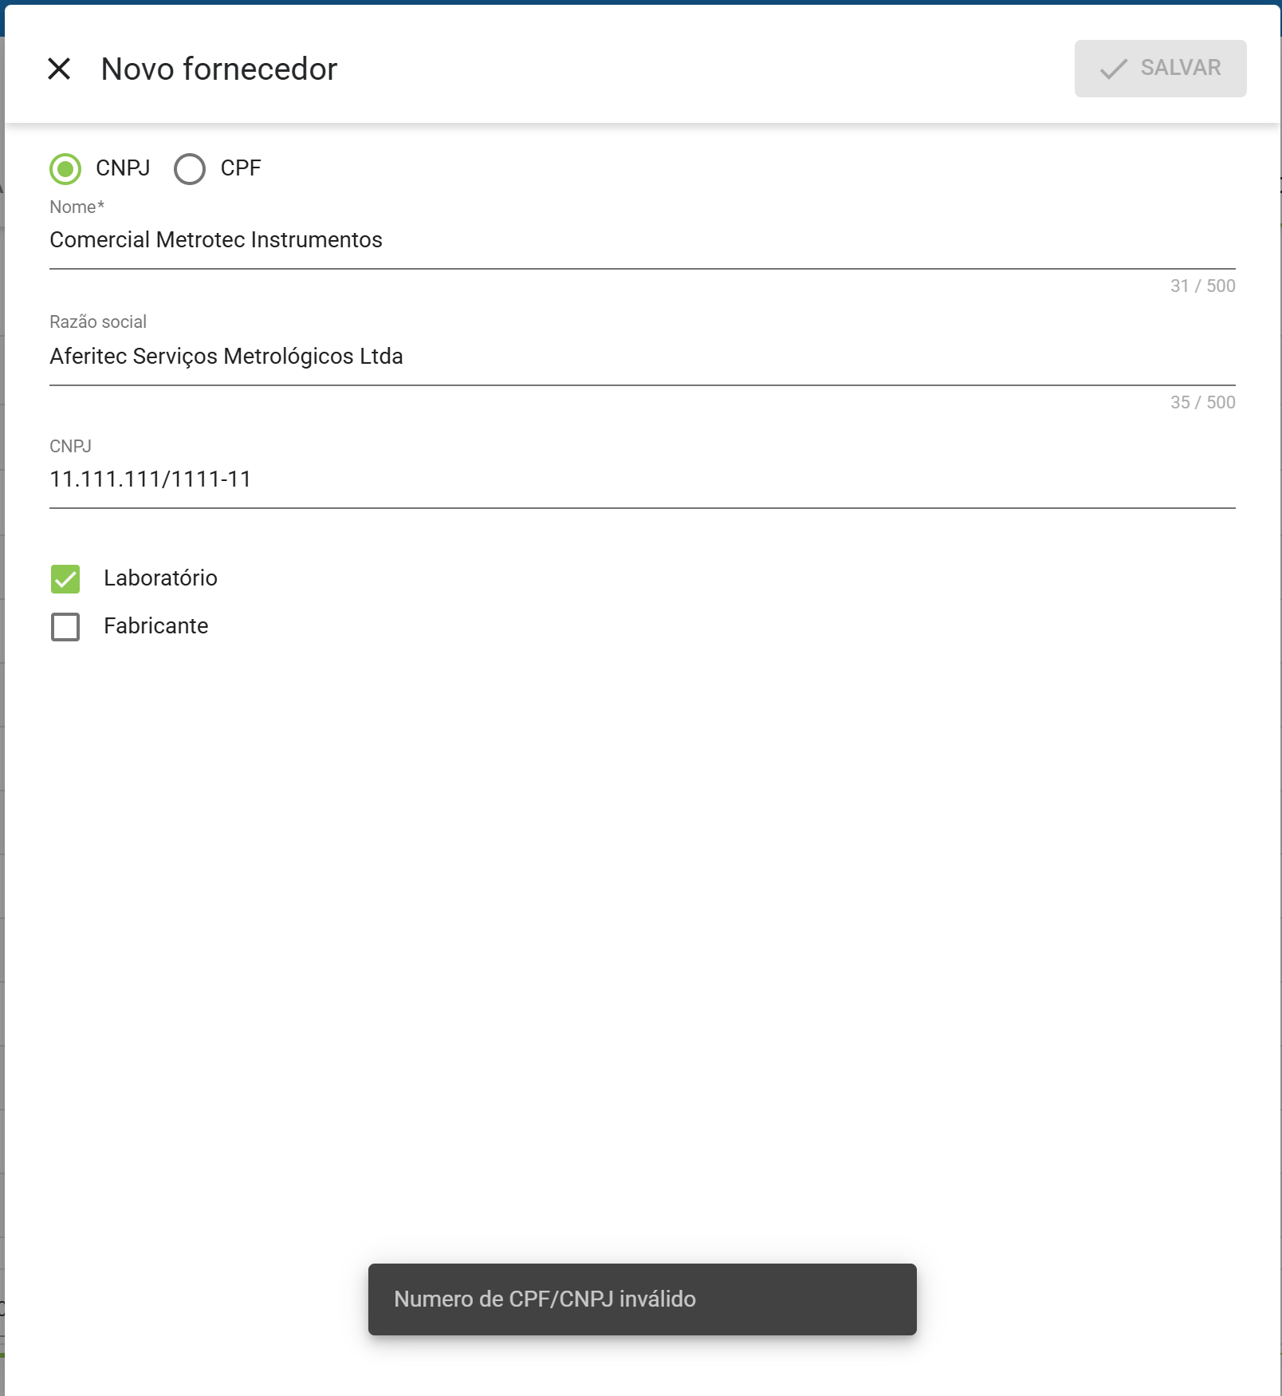Select the CNPJ radio button
1282x1396 pixels.
65,168
